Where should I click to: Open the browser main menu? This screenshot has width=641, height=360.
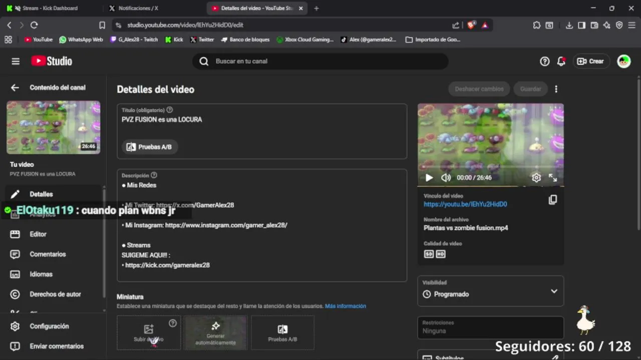tap(631, 25)
